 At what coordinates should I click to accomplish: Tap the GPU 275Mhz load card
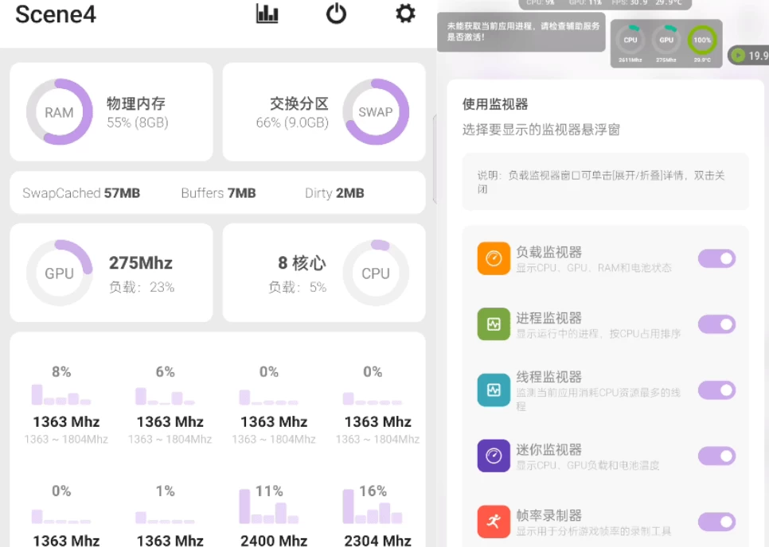coord(111,273)
